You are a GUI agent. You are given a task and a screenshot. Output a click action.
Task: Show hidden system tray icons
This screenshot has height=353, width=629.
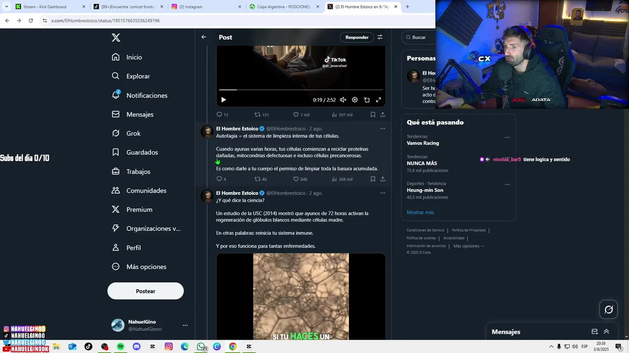[551, 347]
